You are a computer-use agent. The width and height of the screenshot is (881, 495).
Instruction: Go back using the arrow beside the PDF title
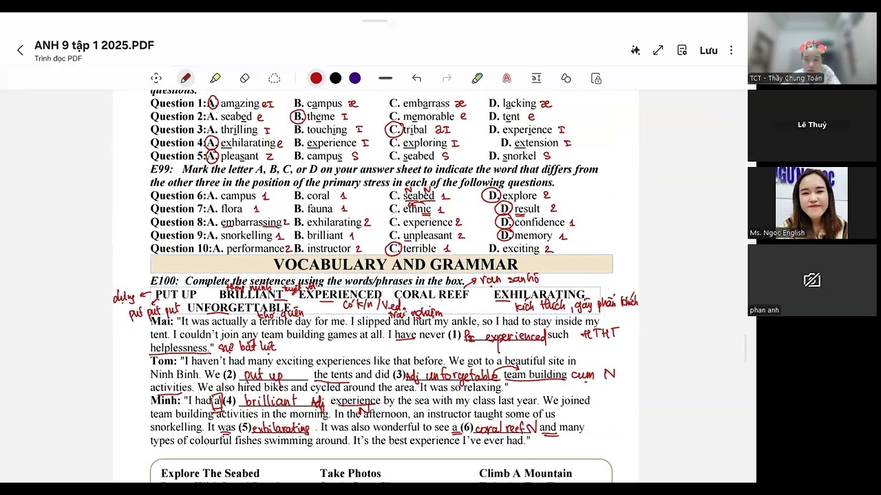coord(20,50)
